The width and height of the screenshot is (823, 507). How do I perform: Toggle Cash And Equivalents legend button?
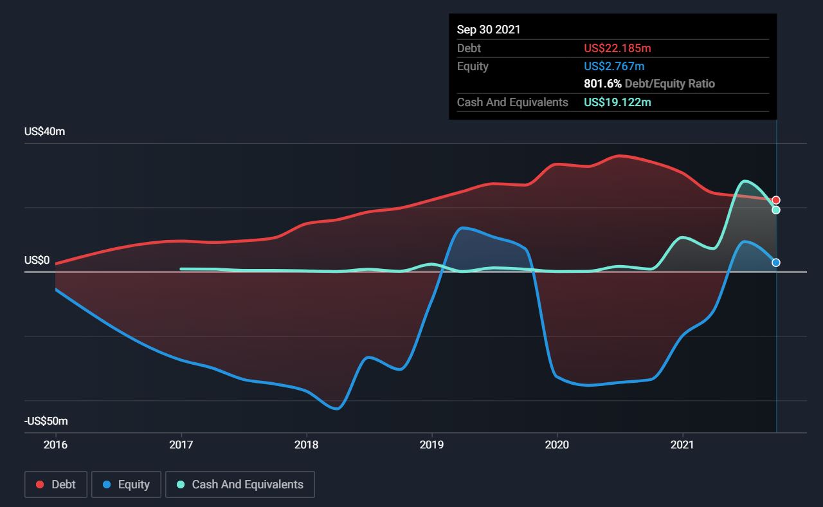pyautogui.click(x=240, y=484)
